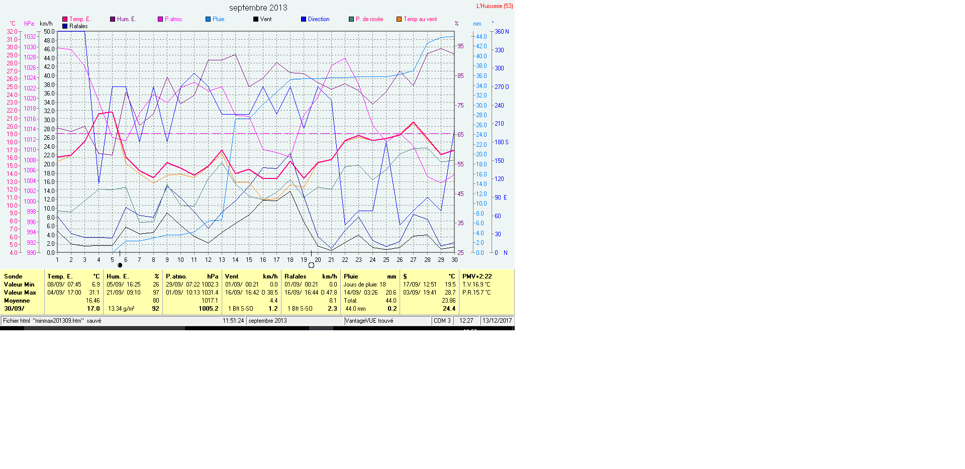The width and height of the screenshot is (965, 469).
Task: Click the 'PMV+2:22' table header
Action: tap(477, 276)
